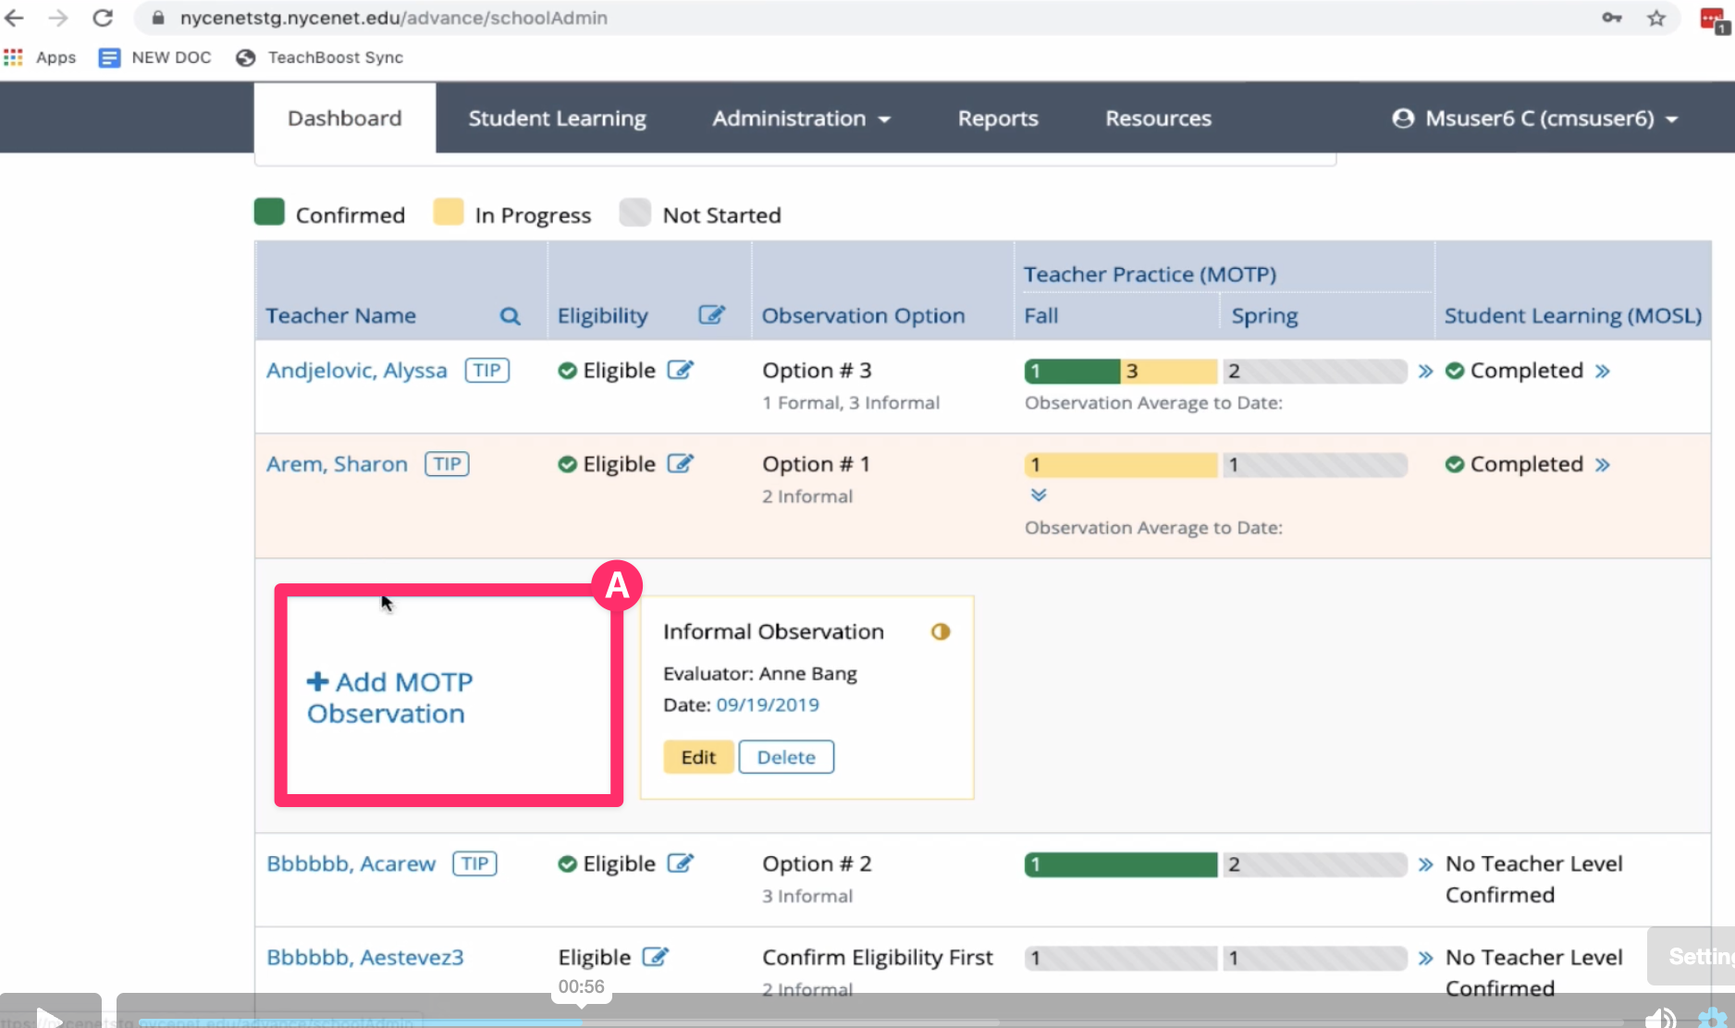This screenshot has width=1735, height=1028.
Task: Delete the Informal Observation
Action: (x=786, y=757)
